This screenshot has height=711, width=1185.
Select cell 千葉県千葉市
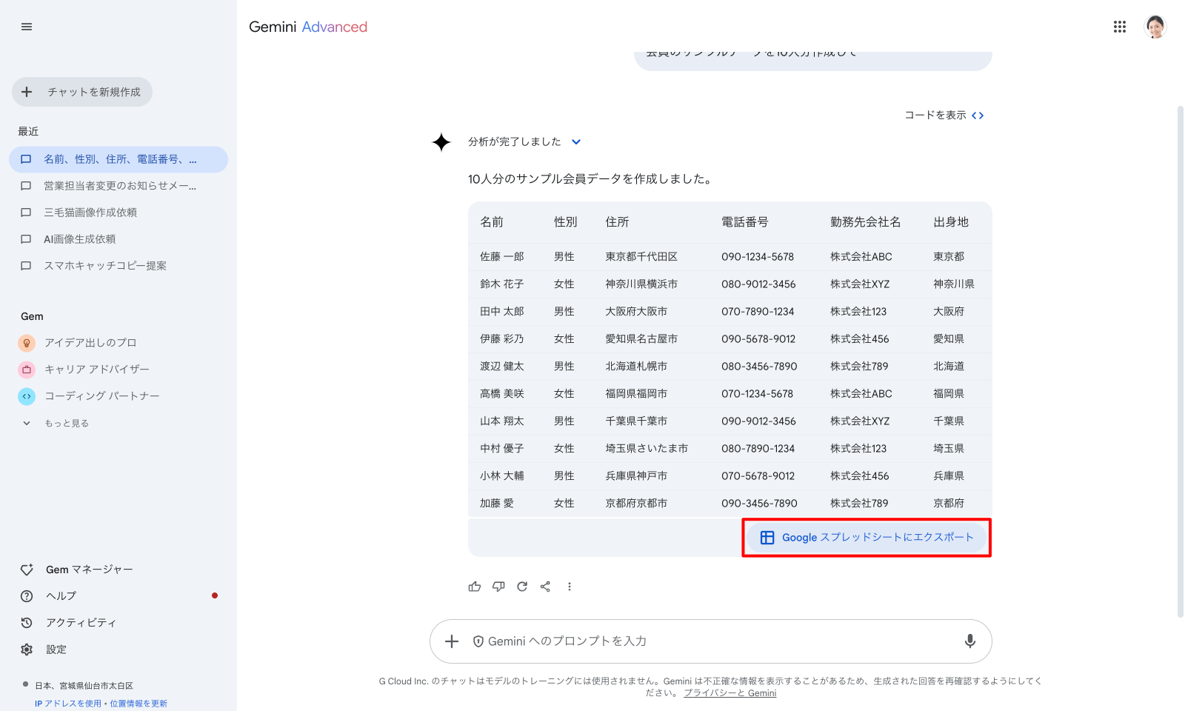(x=636, y=421)
